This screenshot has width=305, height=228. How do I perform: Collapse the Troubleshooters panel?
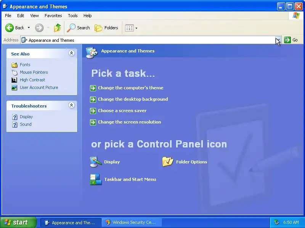(x=72, y=105)
